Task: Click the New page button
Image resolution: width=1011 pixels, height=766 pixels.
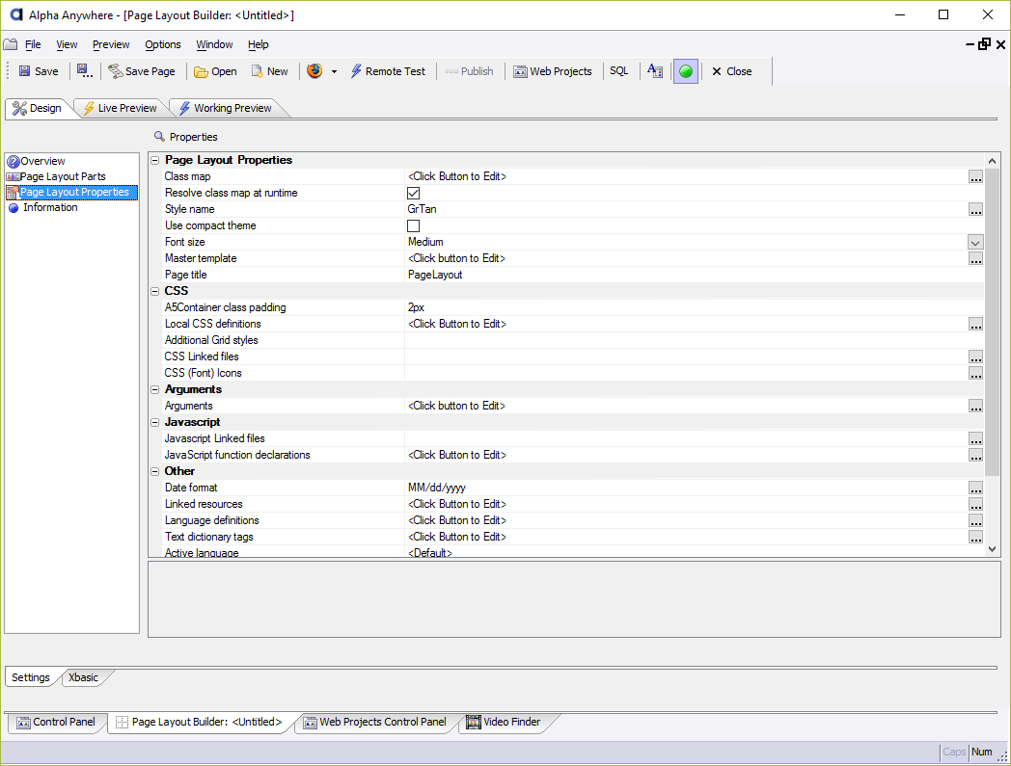Action: coord(269,71)
